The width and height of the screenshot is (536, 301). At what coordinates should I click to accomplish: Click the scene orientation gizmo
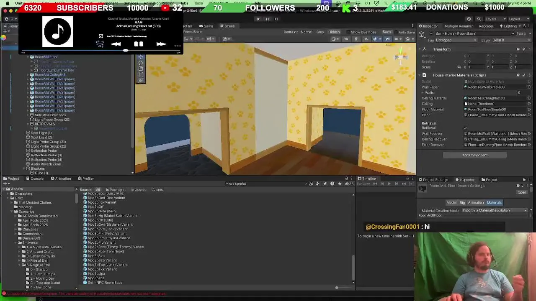pos(401,57)
